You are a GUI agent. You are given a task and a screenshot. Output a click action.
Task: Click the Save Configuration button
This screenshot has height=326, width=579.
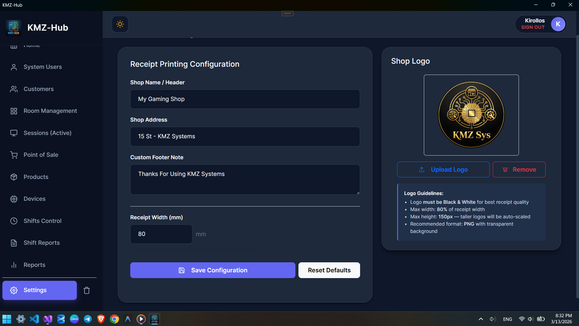pyautogui.click(x=213, y=270)
